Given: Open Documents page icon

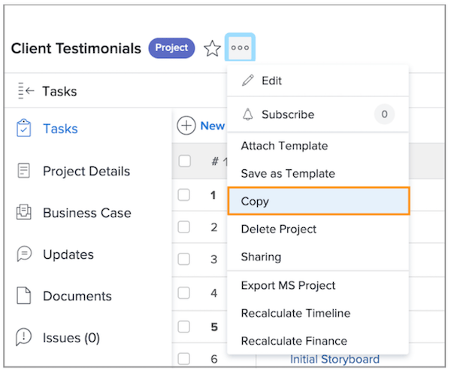Looking at the screenshot, I should 23,296.
